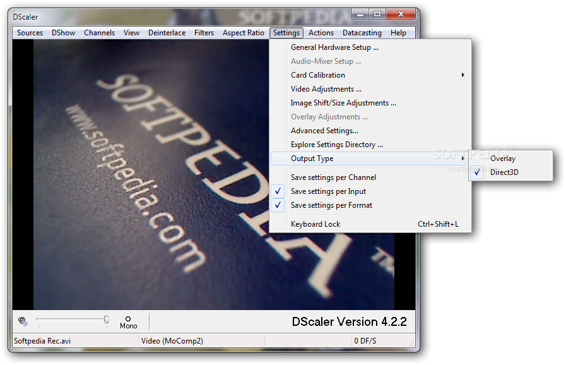Image resolution: width=566 pixels, height=365 pixels.
Task: Click Video (MoComp2) status text
Action: 172,341
